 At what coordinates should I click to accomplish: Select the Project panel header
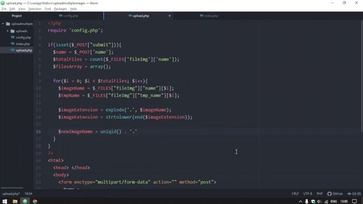point(16,16)
